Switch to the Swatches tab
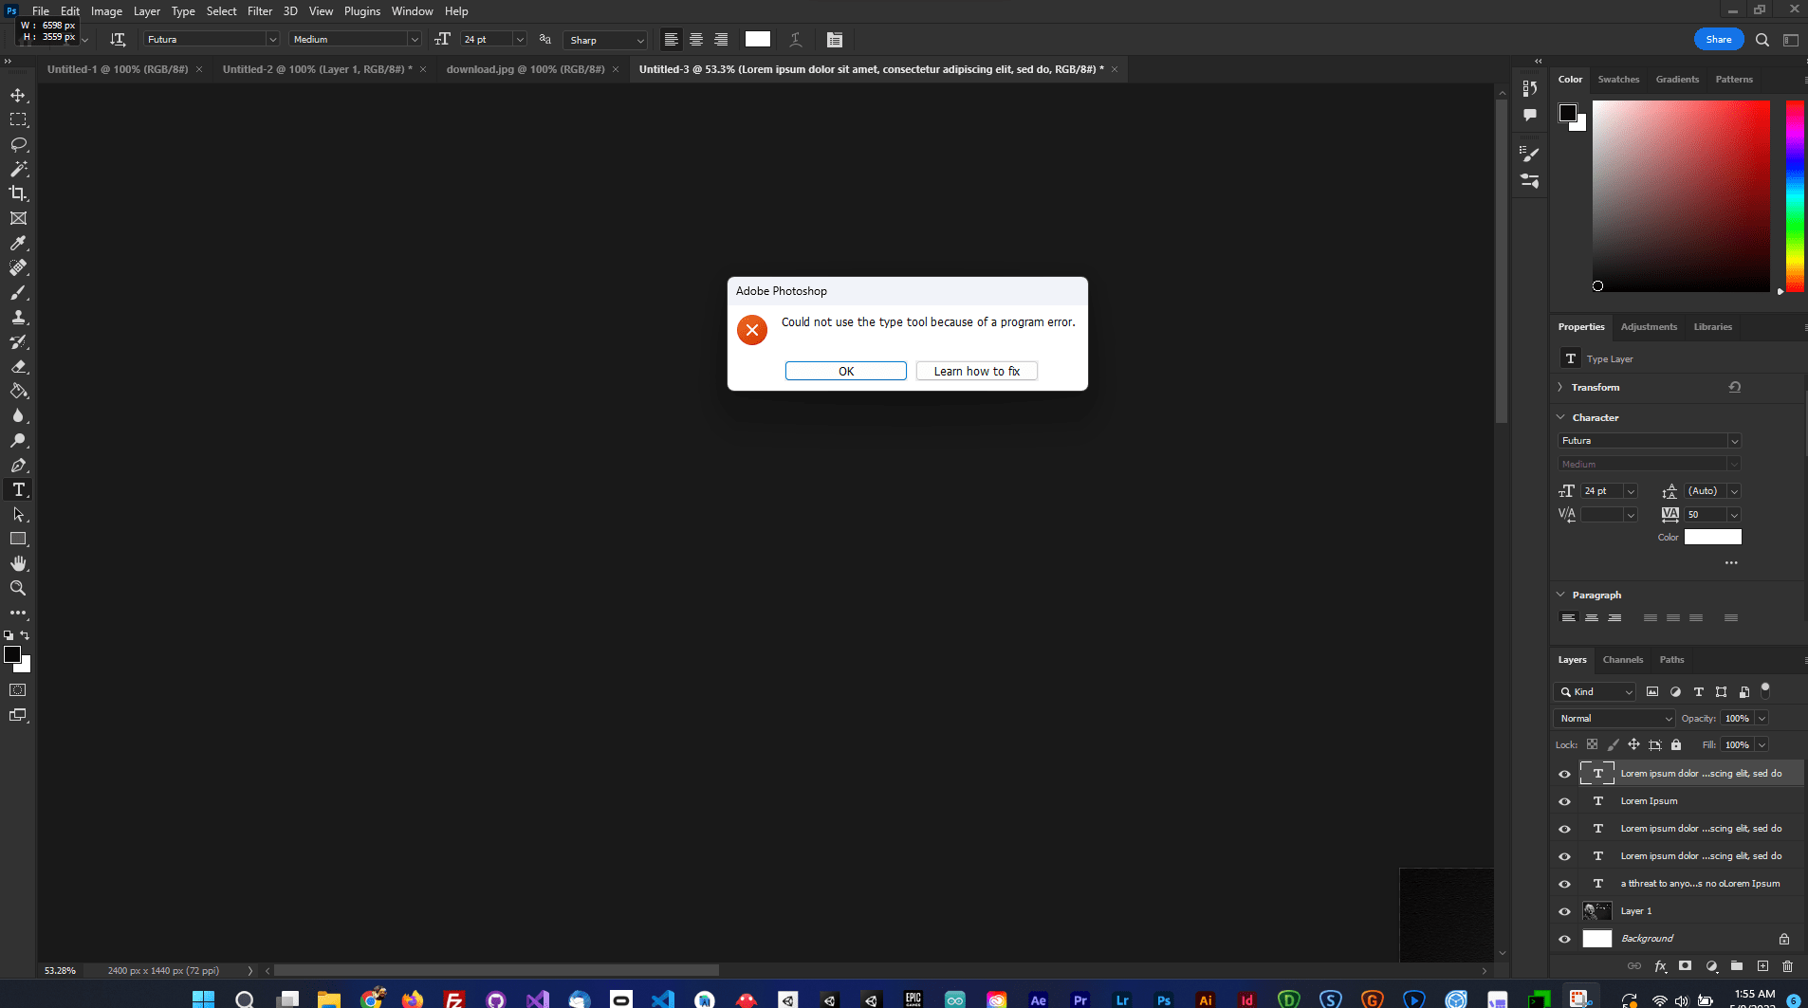The height and width of the screenshot is (1008, 1808). click(1619, 79)
